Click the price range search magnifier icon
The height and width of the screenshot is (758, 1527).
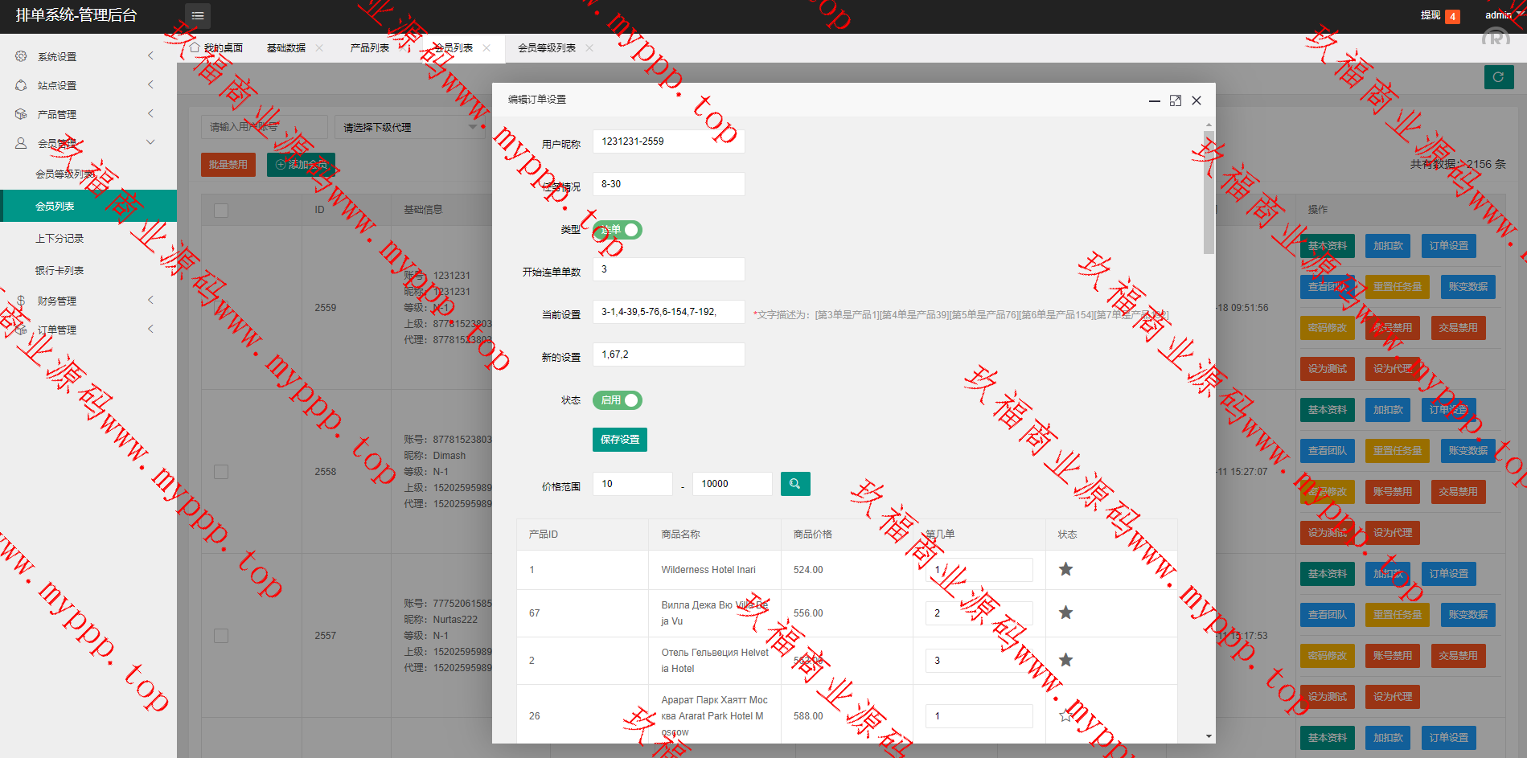point(794,484)
